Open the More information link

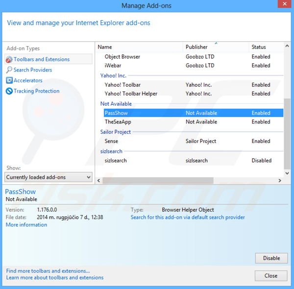[x=26, y=225]
